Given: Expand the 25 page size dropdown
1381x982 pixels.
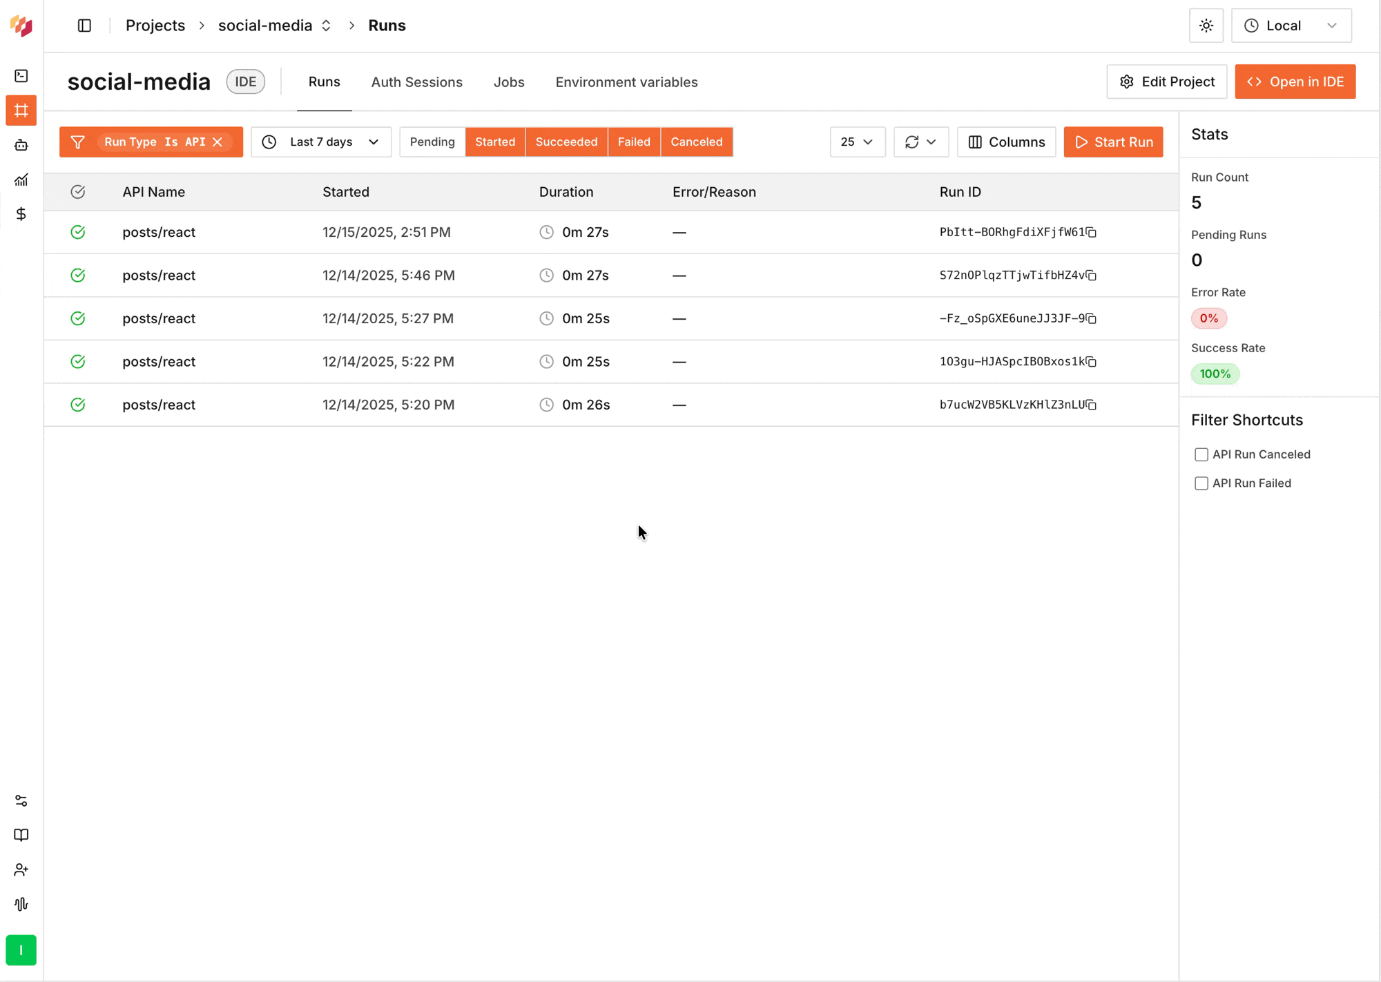Looking at the screenshot, I should (857, 142).
